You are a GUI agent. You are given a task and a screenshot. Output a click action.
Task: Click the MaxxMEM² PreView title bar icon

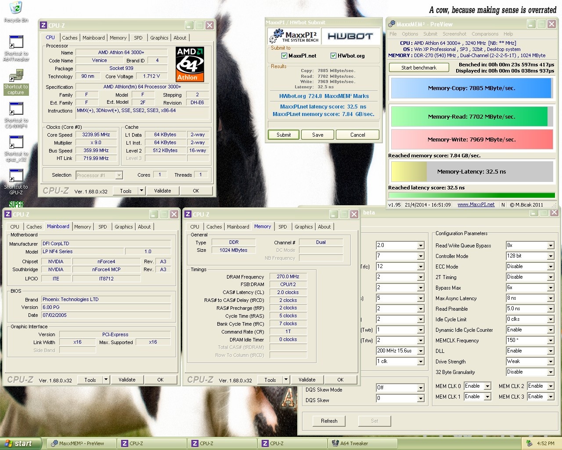pos(392,24)
